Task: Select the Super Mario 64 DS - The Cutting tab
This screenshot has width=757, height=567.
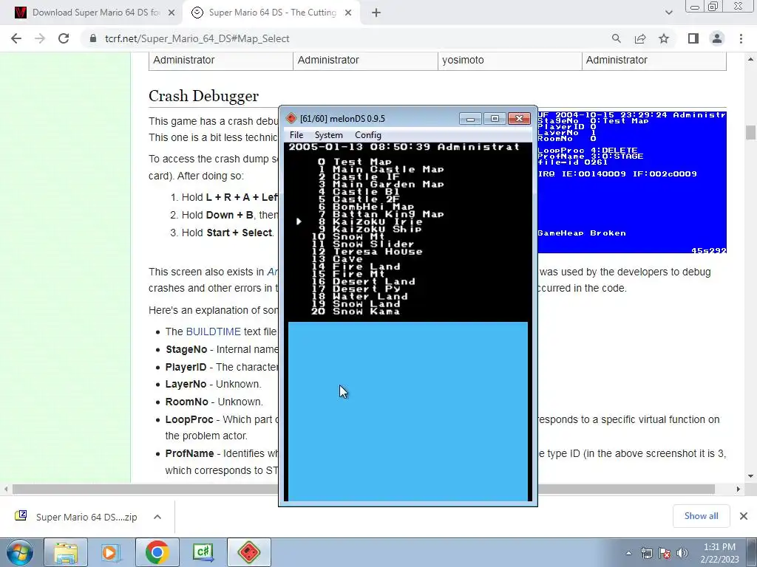Action: point(272,13)
